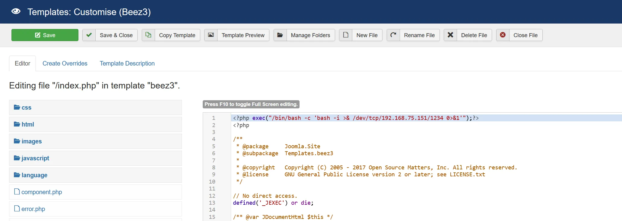
Task: Click the "// No direct access." comment
Action: tap(265, 196)
